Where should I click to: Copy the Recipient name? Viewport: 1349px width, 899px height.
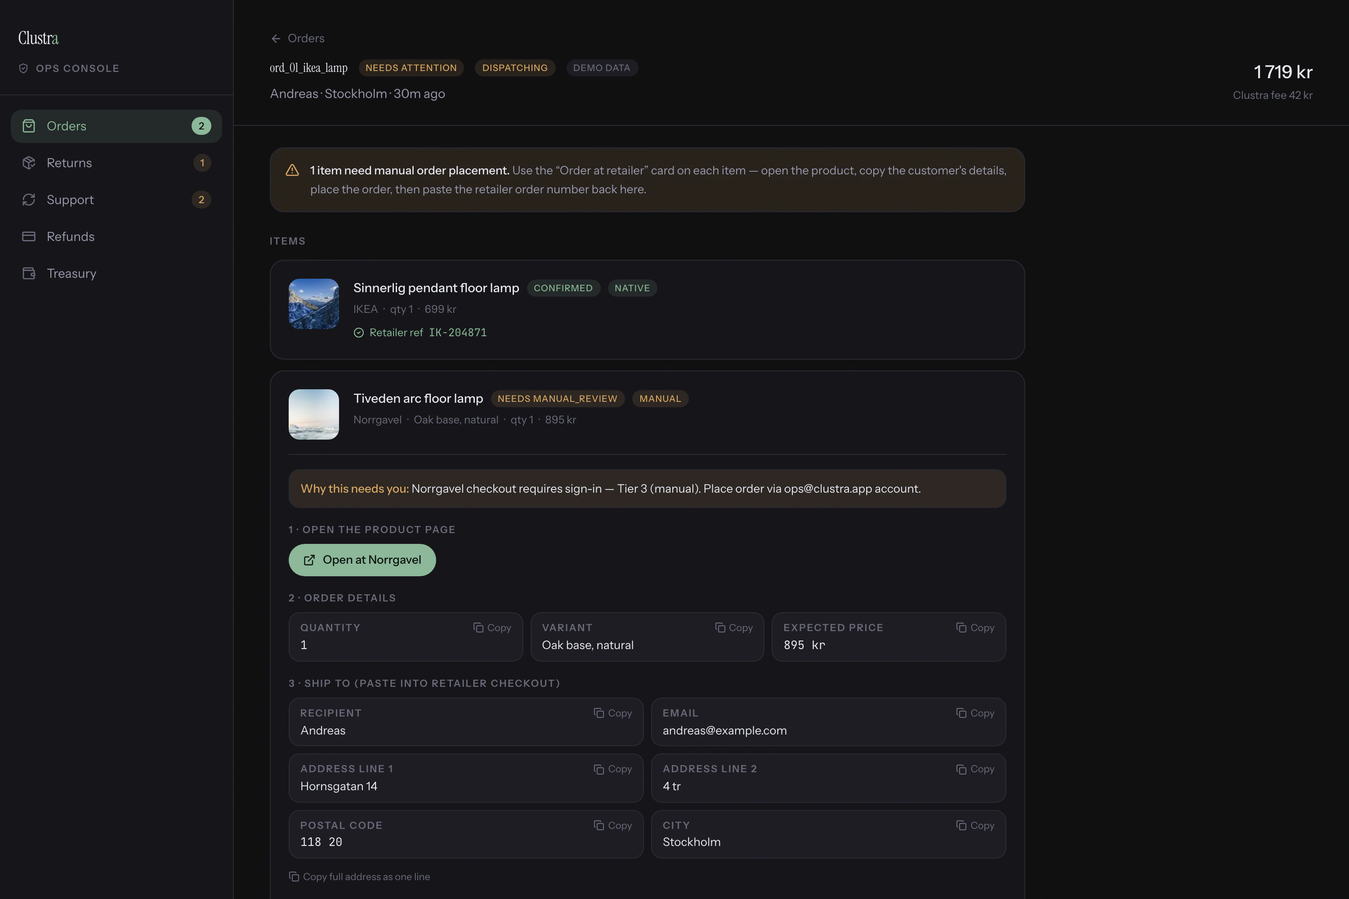[613, 713]
